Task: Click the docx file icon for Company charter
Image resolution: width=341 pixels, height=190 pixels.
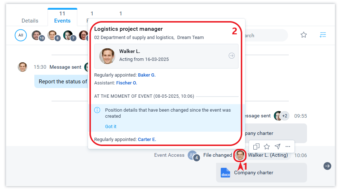Action: [225, 172]
